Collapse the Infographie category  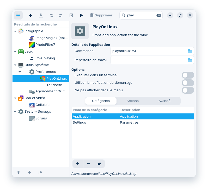(15, 31)
